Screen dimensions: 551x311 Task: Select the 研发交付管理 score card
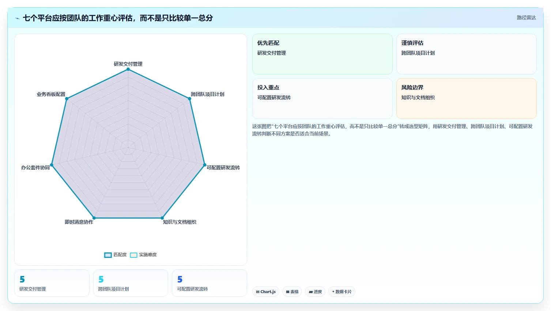pyautogui.click(x=52, y=283)
